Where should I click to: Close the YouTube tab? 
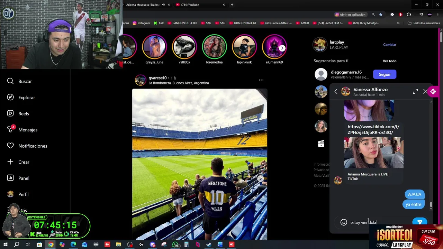coord(224,5)
